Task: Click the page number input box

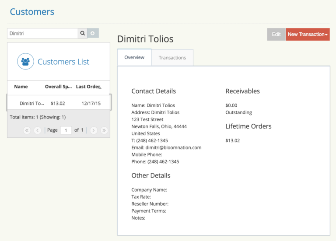Action: pyautogui.click(x=66, y=130)
